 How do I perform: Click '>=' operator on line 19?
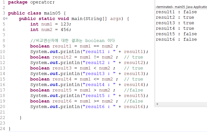click(96, 101)
